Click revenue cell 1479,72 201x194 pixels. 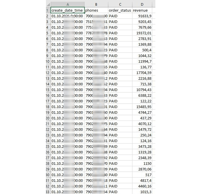pos(142,129)
